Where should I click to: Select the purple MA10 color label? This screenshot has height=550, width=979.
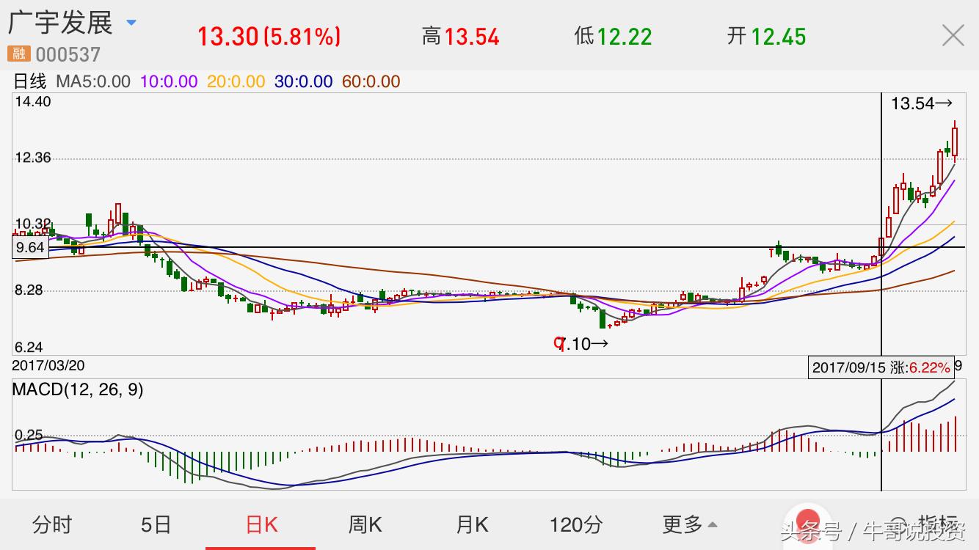(x=169, y=82)
